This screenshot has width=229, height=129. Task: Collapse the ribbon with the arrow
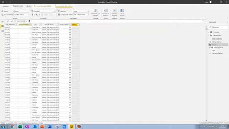click(228, 18)
